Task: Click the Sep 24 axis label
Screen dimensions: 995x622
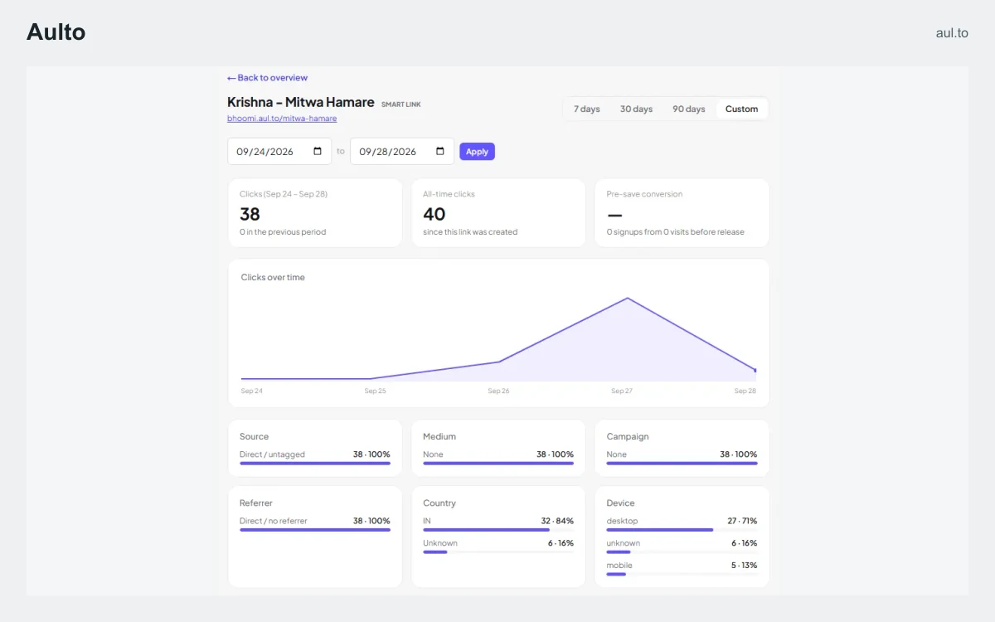Action: [x=252, y=391]
